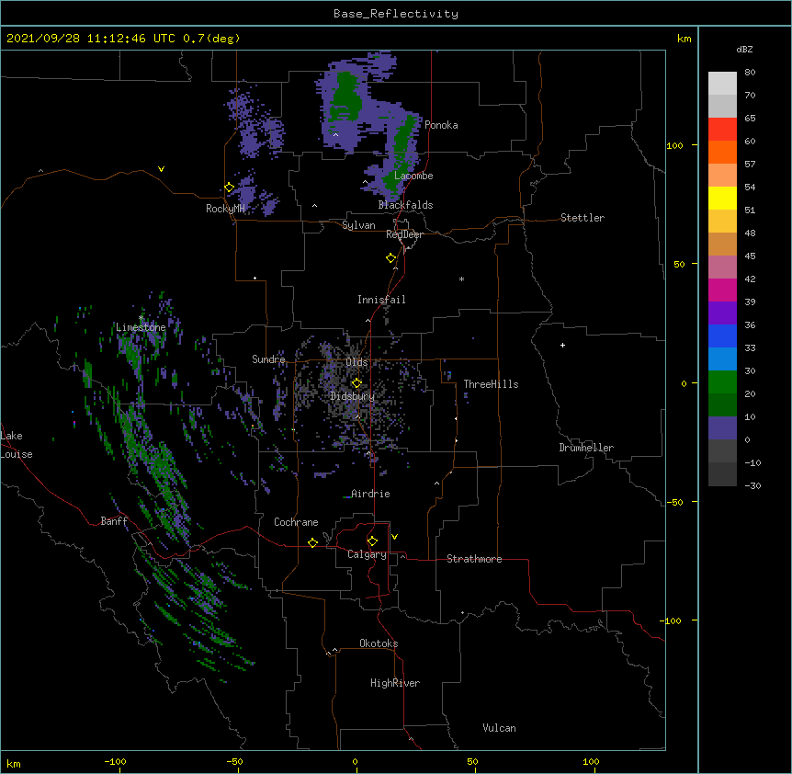Click the Base_Reflectivity title
792x774 pixels.
pyautogui.click(x=396, y=14)
